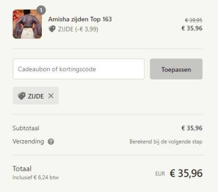This screenshot has width=218, height=192.
Task: Click the ZIJDE chip label text
Action: (36, 96)
